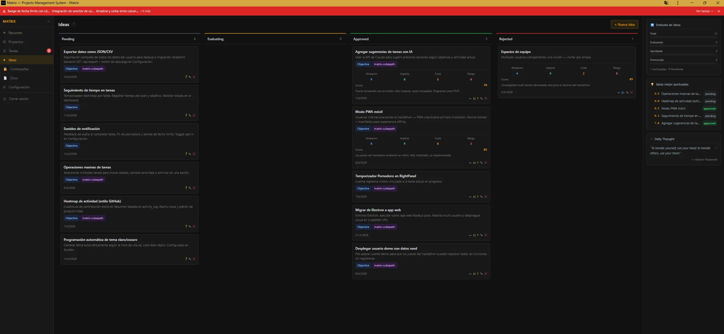This screenshot has width=724, height=334.
Task: Open the help icon next to Ideas title
Action: (74, 24)
